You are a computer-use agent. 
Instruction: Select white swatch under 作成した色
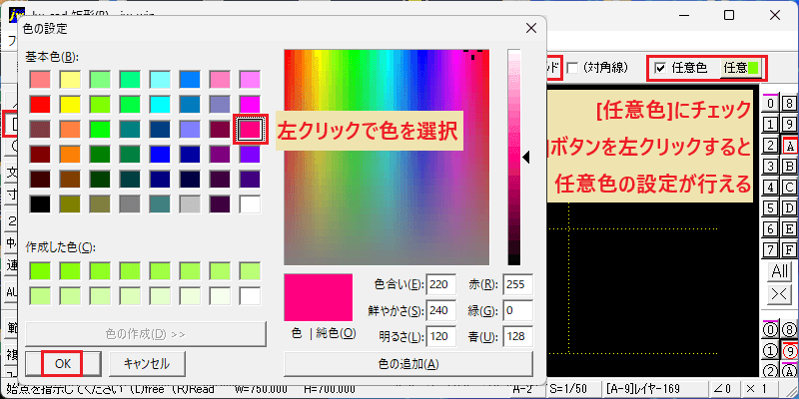(250, 296)
